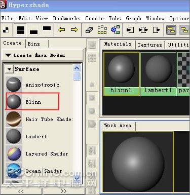The image size is (190, 195).
Task: Select small swatch size icon
Action: 92,85
